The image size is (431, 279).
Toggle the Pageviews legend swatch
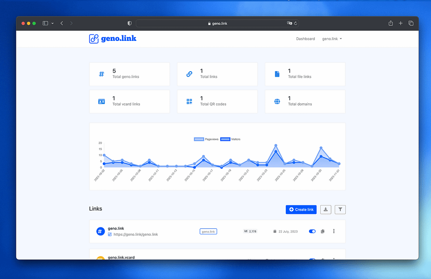(199, 139)
